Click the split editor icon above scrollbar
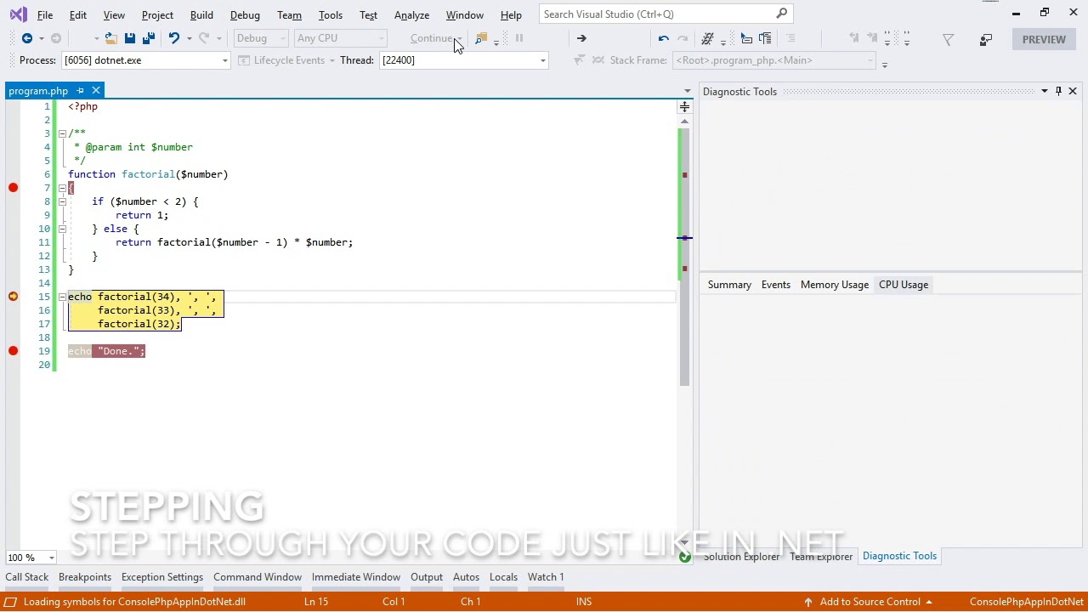This screenshot has height=612, width=1088. coord(684,106)
